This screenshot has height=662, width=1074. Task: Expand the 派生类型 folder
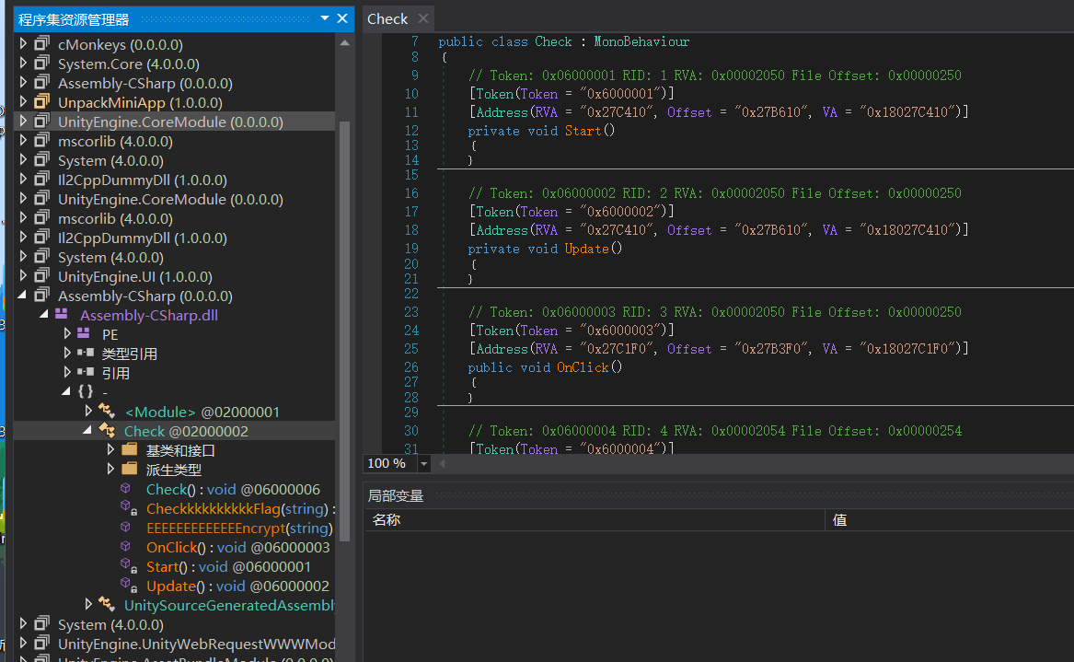pos(110,470)
